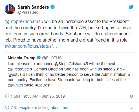This screenshot has width=139, height=112.
Task: Open Sarah Sanders profile avatar
Action: (10, 9)
